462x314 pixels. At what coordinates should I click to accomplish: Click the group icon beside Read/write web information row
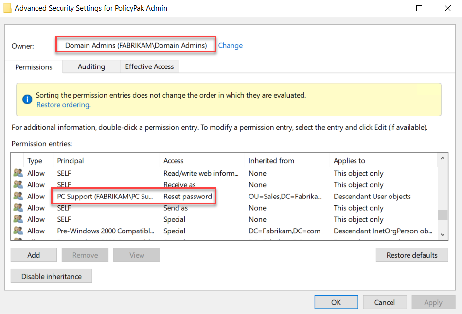(18, 173)
